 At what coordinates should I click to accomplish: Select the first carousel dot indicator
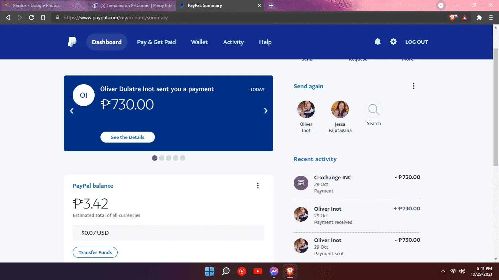pos(155,158)
